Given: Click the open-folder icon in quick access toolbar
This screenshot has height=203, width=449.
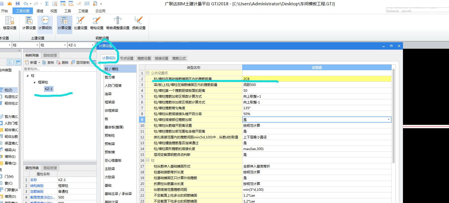Looking at the screenshot, I should point(10,4).
